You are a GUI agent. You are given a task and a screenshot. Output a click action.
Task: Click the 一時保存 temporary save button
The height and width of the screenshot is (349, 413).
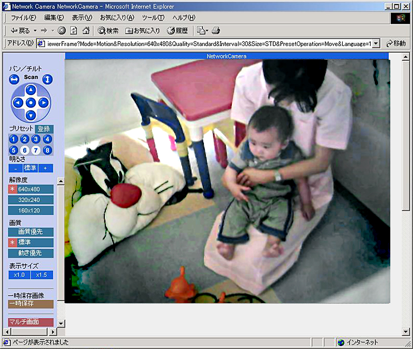pyautogui.click(x=31, y=304)
